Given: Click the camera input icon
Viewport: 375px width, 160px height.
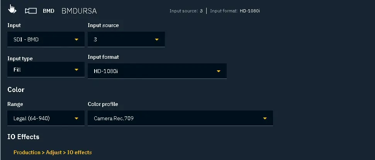Looking at the screenshot, I should (31, 11).
